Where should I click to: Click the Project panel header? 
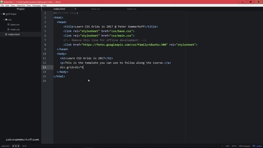21,9
